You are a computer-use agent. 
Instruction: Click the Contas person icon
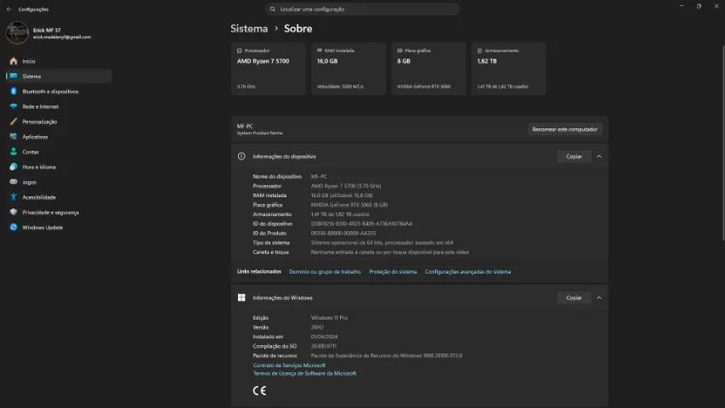(x=14, y=152)
